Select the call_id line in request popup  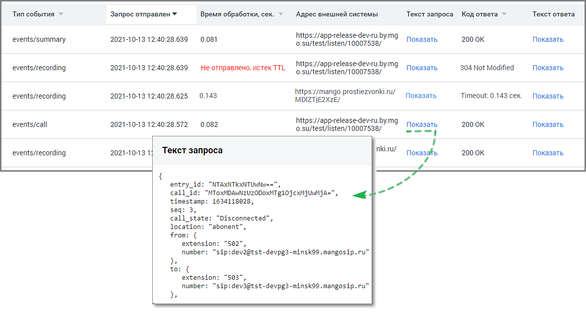[x=254, y=193]
